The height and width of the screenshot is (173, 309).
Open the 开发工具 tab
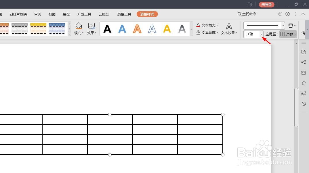pyautogui.click(x=84, y=14)
